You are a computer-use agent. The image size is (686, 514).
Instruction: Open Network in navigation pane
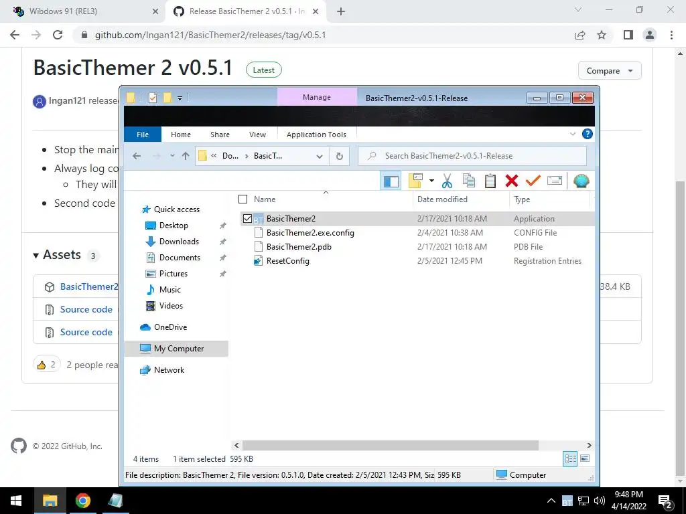pyautogui.click(x=169, y=369)
